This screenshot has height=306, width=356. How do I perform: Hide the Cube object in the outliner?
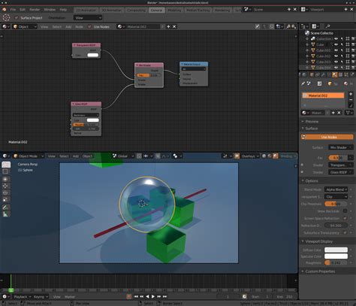336,44
